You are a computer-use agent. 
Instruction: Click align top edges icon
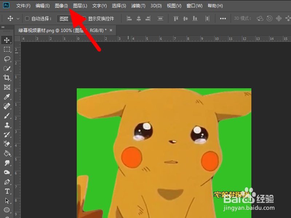(176, 19)
